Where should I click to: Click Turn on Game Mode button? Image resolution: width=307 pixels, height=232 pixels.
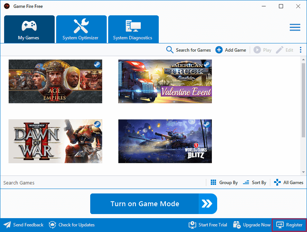tap(154, 204)
